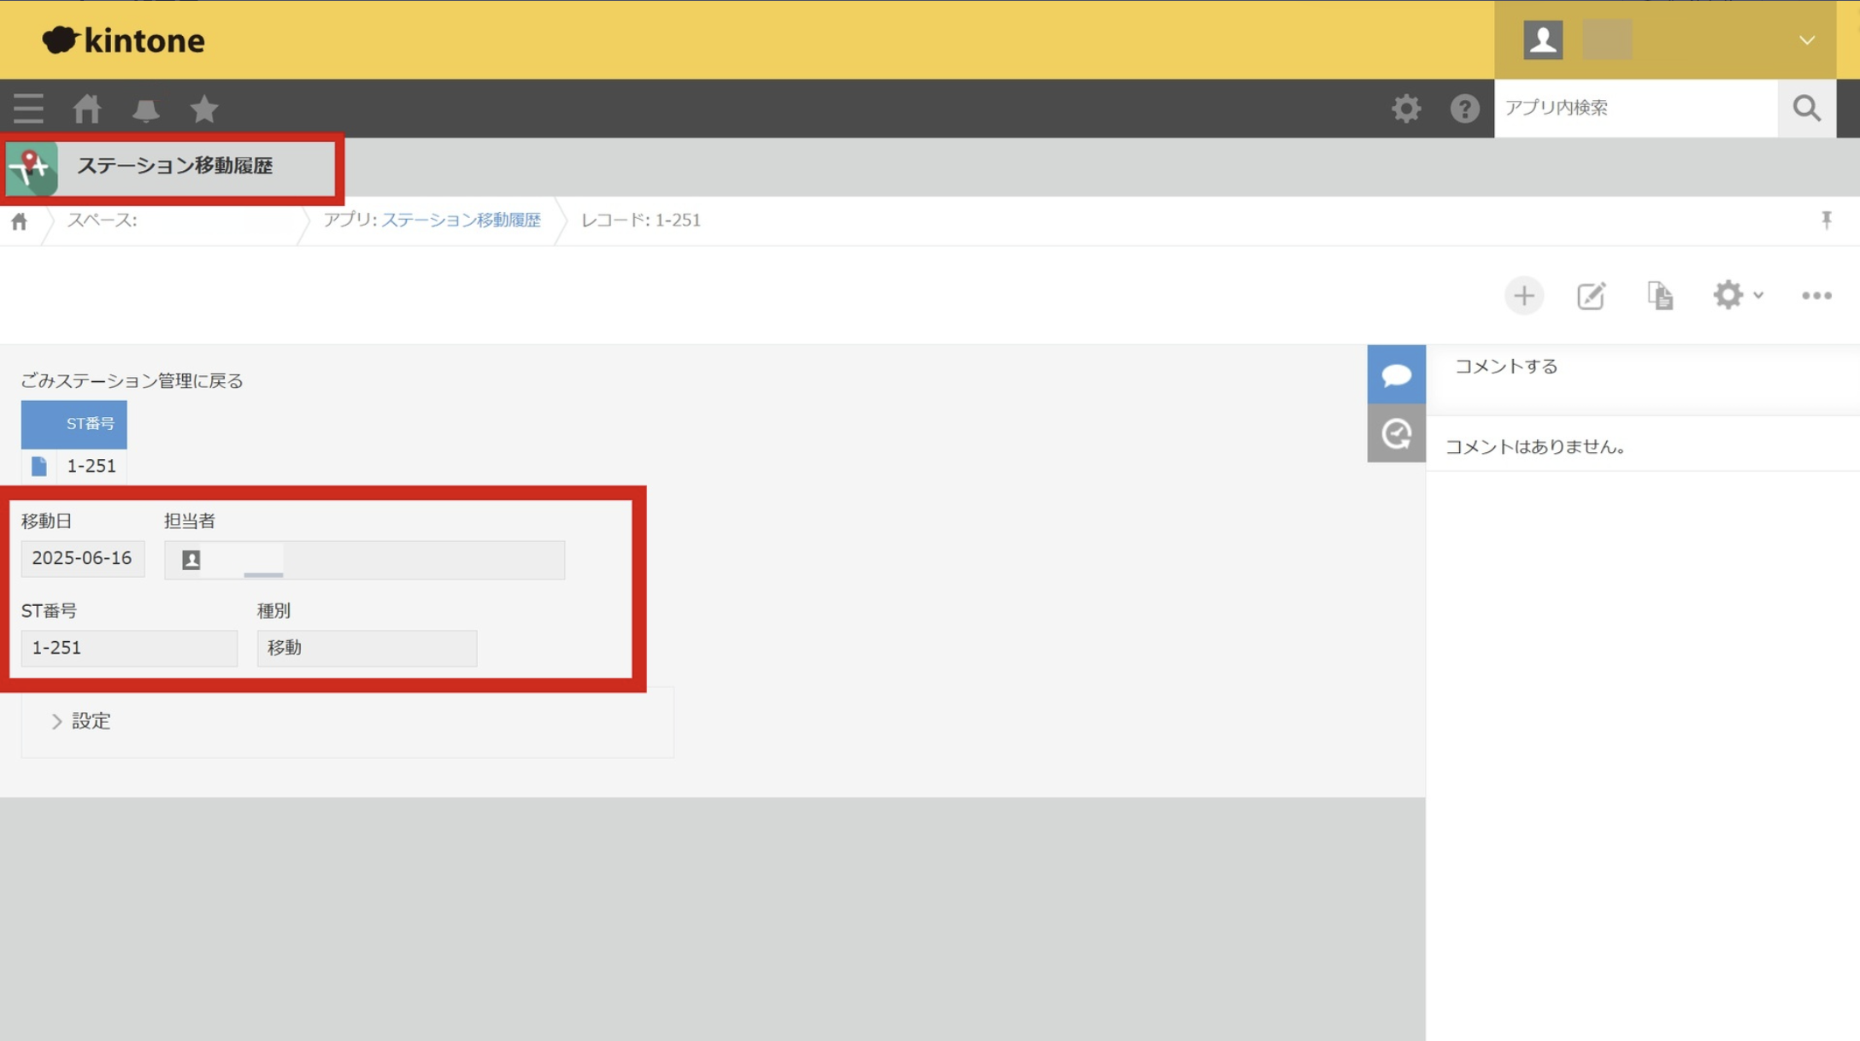Open the user account dropdown arrow
Screen dimensions: 1860x1041
pyautogui.click(x=1806, y=40)
